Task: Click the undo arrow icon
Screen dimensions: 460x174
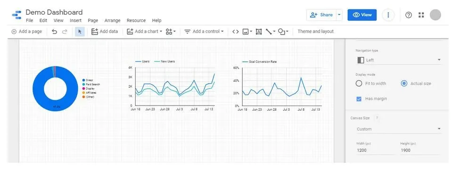Action: tap(54, 31)
